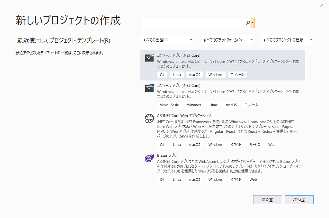The width and height of the screenshot is (329, 218).
Task: Click the ASP.NET Core Web application globe icon
Action: tap(149, 118)
